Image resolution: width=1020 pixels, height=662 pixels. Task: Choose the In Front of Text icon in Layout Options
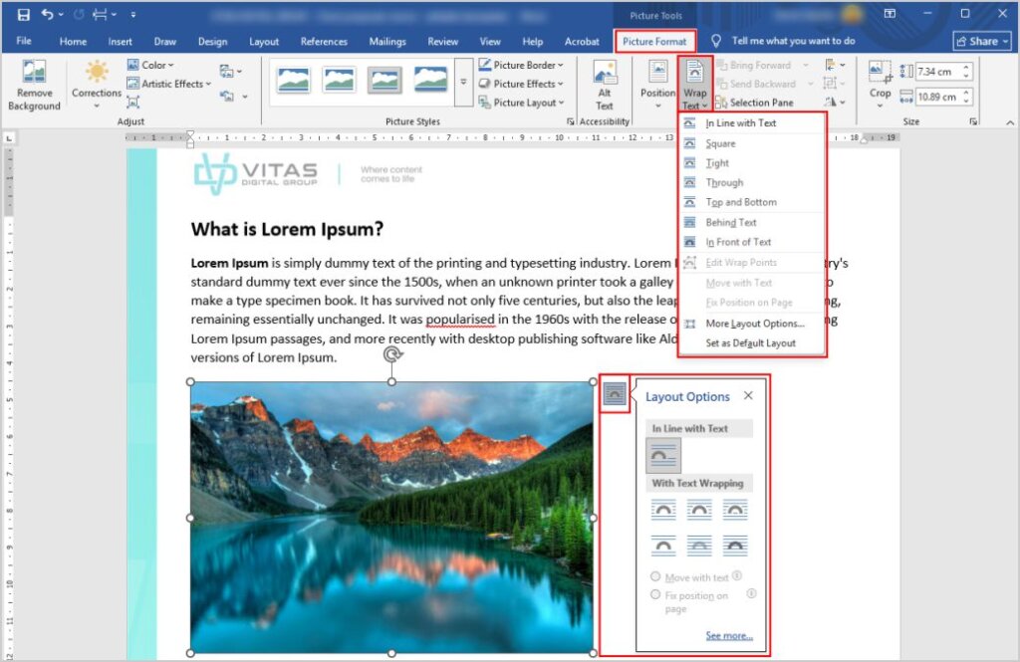pos(735,545)
